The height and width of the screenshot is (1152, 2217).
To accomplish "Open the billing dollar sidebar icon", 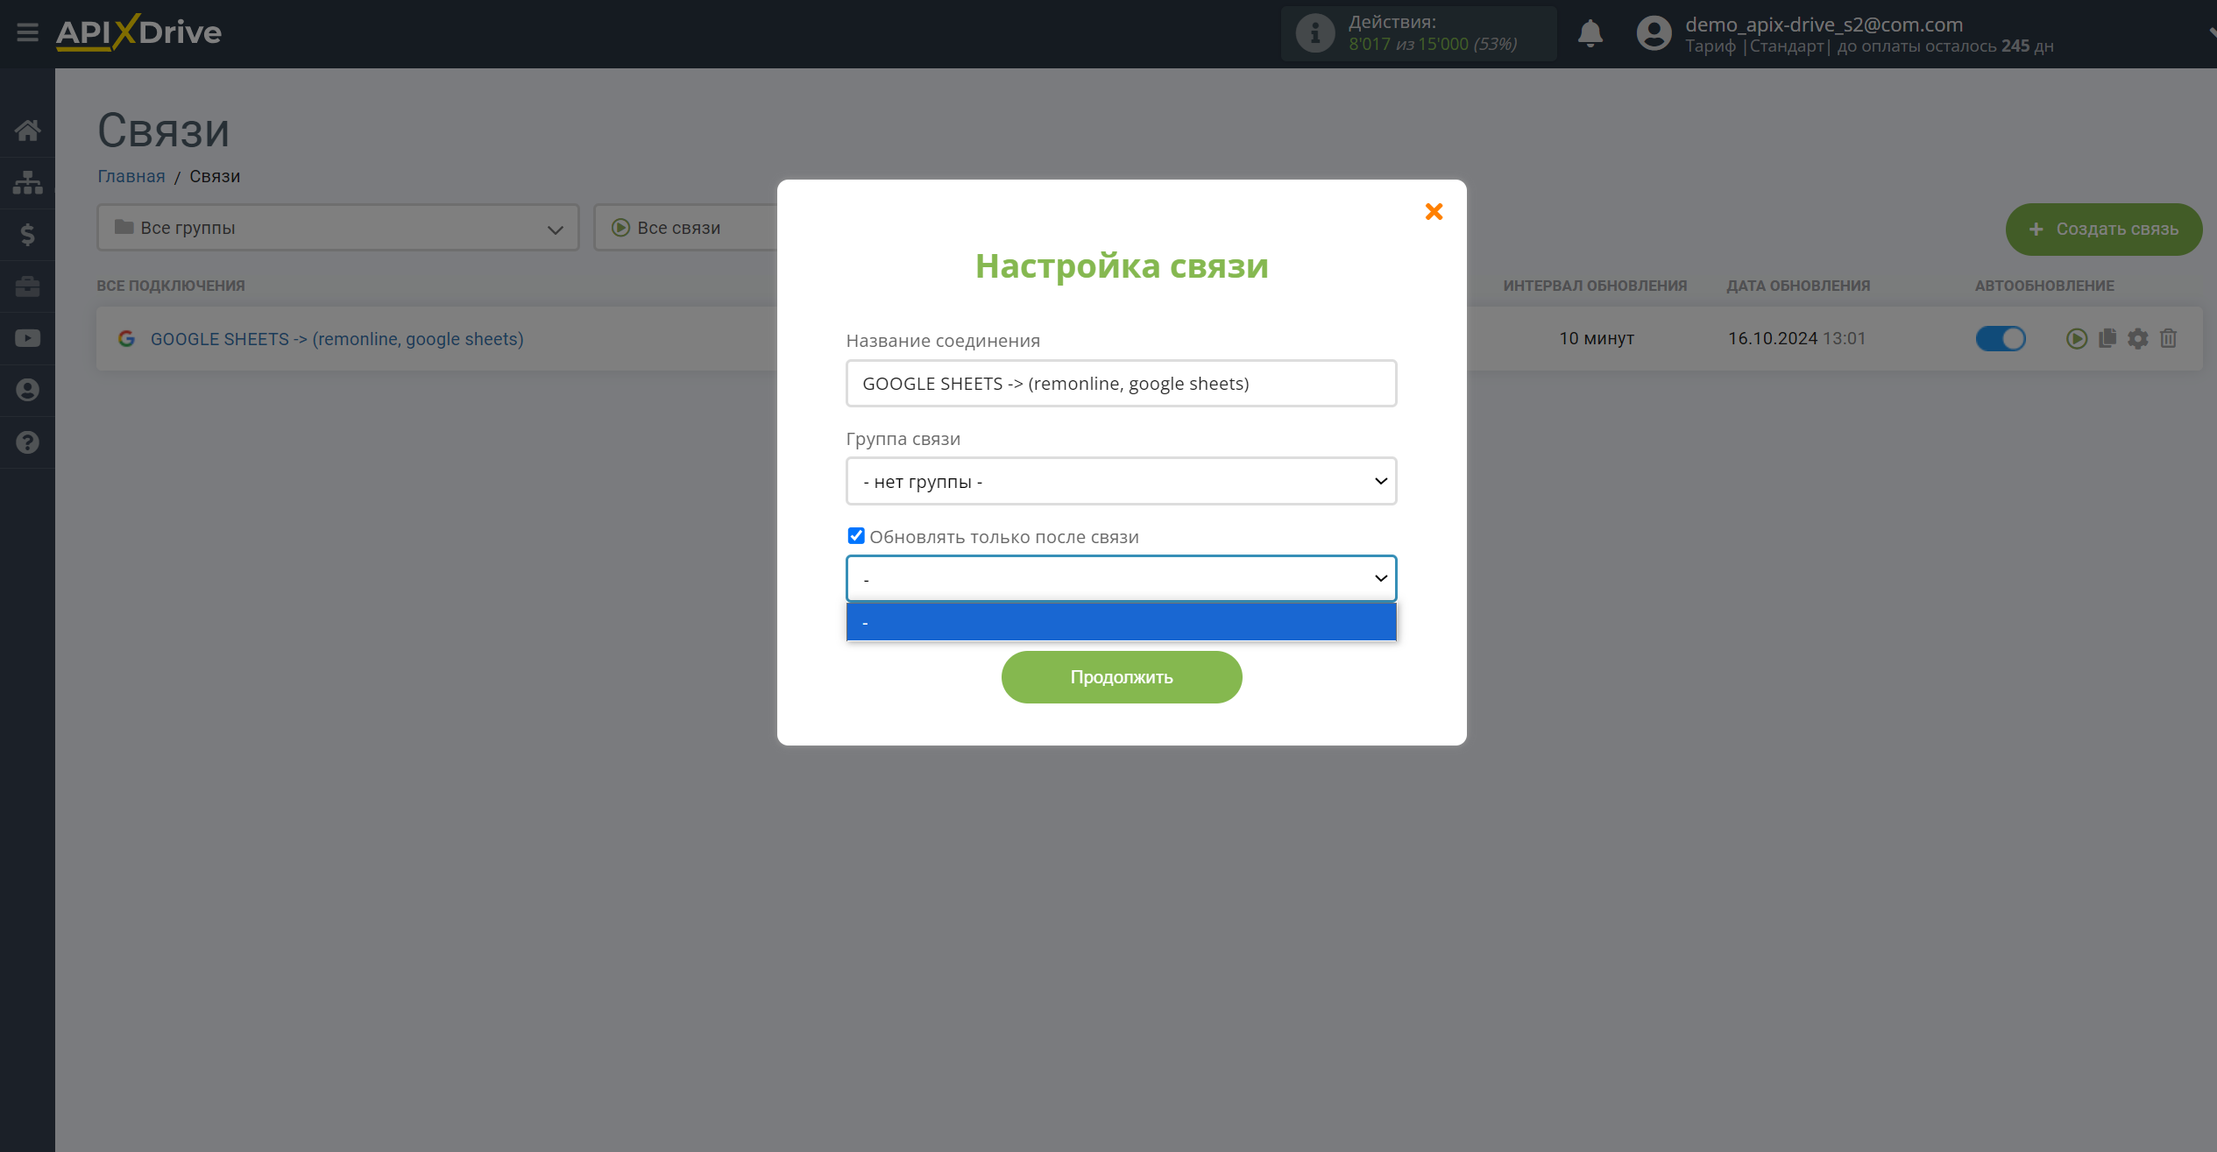I will pos(27,234).
